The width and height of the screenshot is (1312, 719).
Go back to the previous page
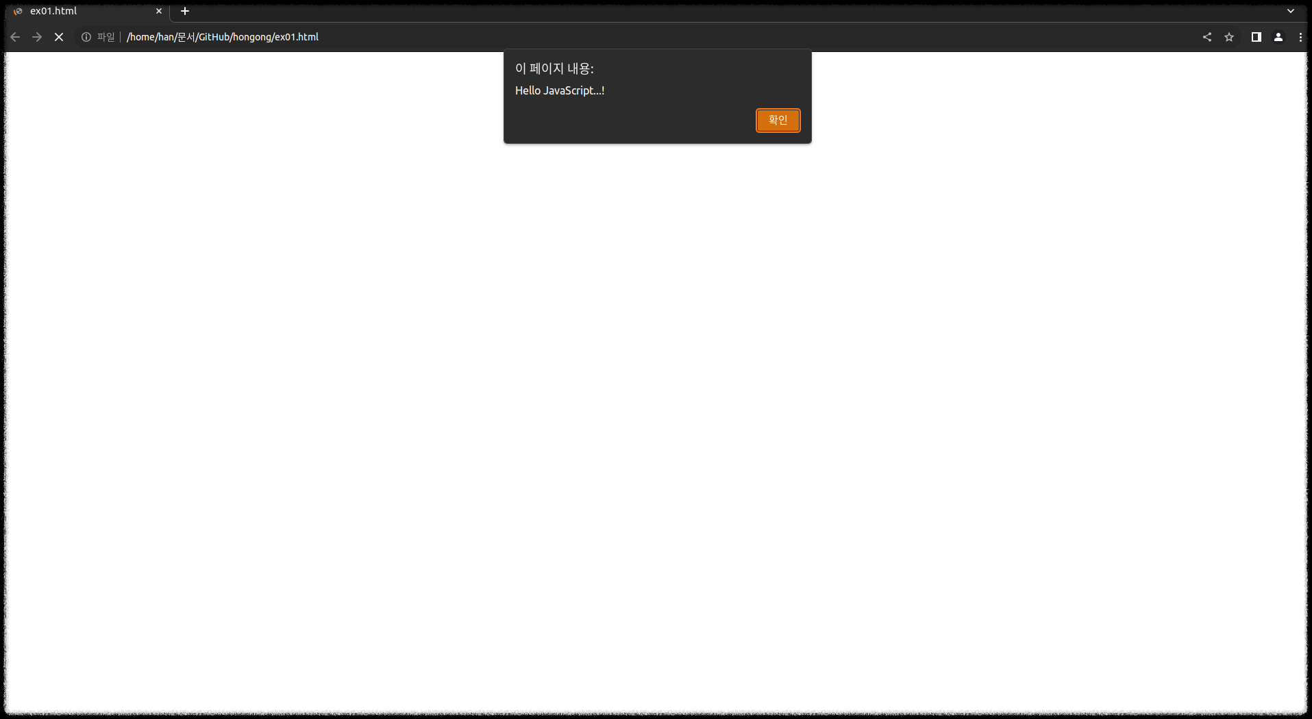(15, 37)
